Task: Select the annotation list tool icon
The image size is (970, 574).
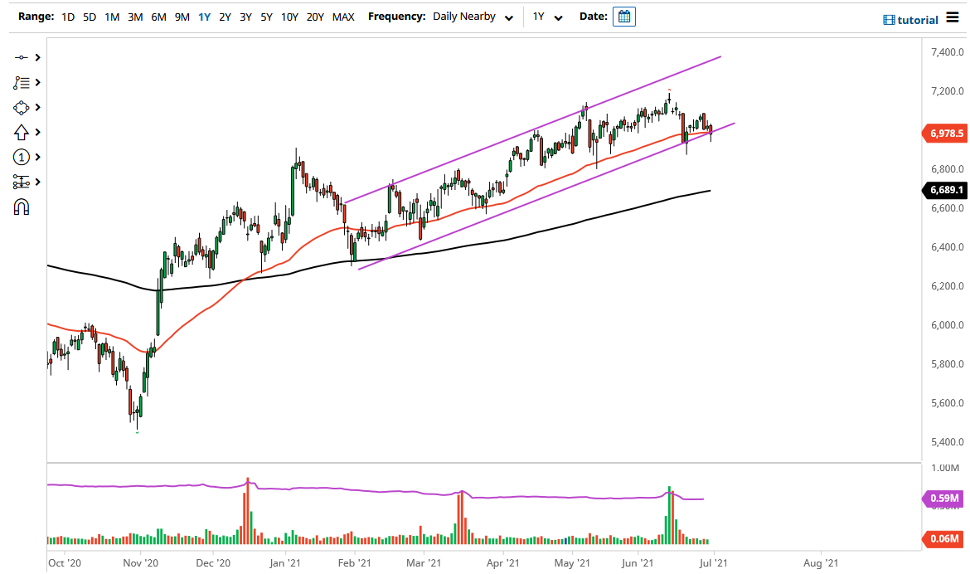Action: pos(21,82)
